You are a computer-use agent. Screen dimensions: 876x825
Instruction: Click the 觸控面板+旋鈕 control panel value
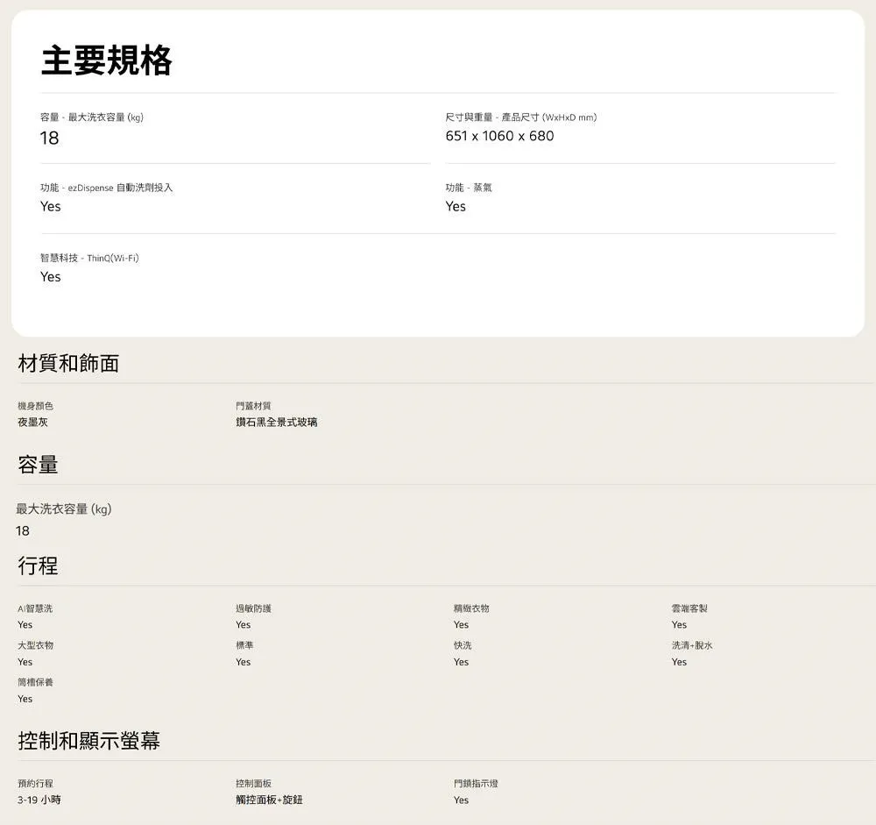point(269,800)
